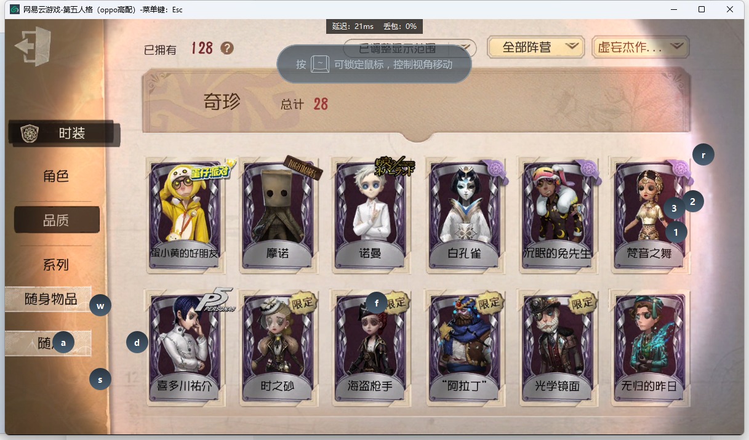Expand the 已调整显示范围 dropdown
The width and height of the screenshot is (749, 440).
[410, 47]
